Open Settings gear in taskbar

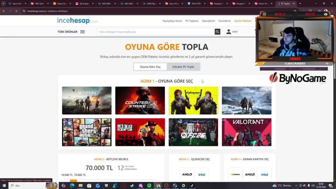(x=183, y=186)
